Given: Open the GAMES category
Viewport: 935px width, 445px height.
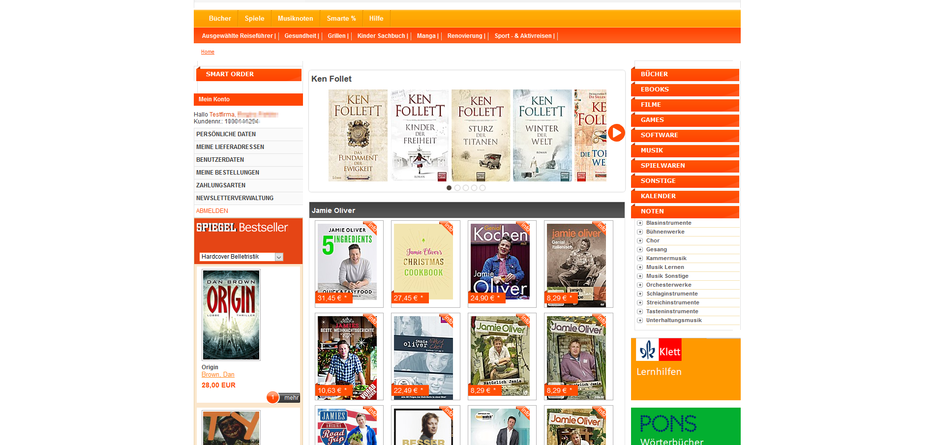Looking at the screenshot, I should click(x=685, y=120).
